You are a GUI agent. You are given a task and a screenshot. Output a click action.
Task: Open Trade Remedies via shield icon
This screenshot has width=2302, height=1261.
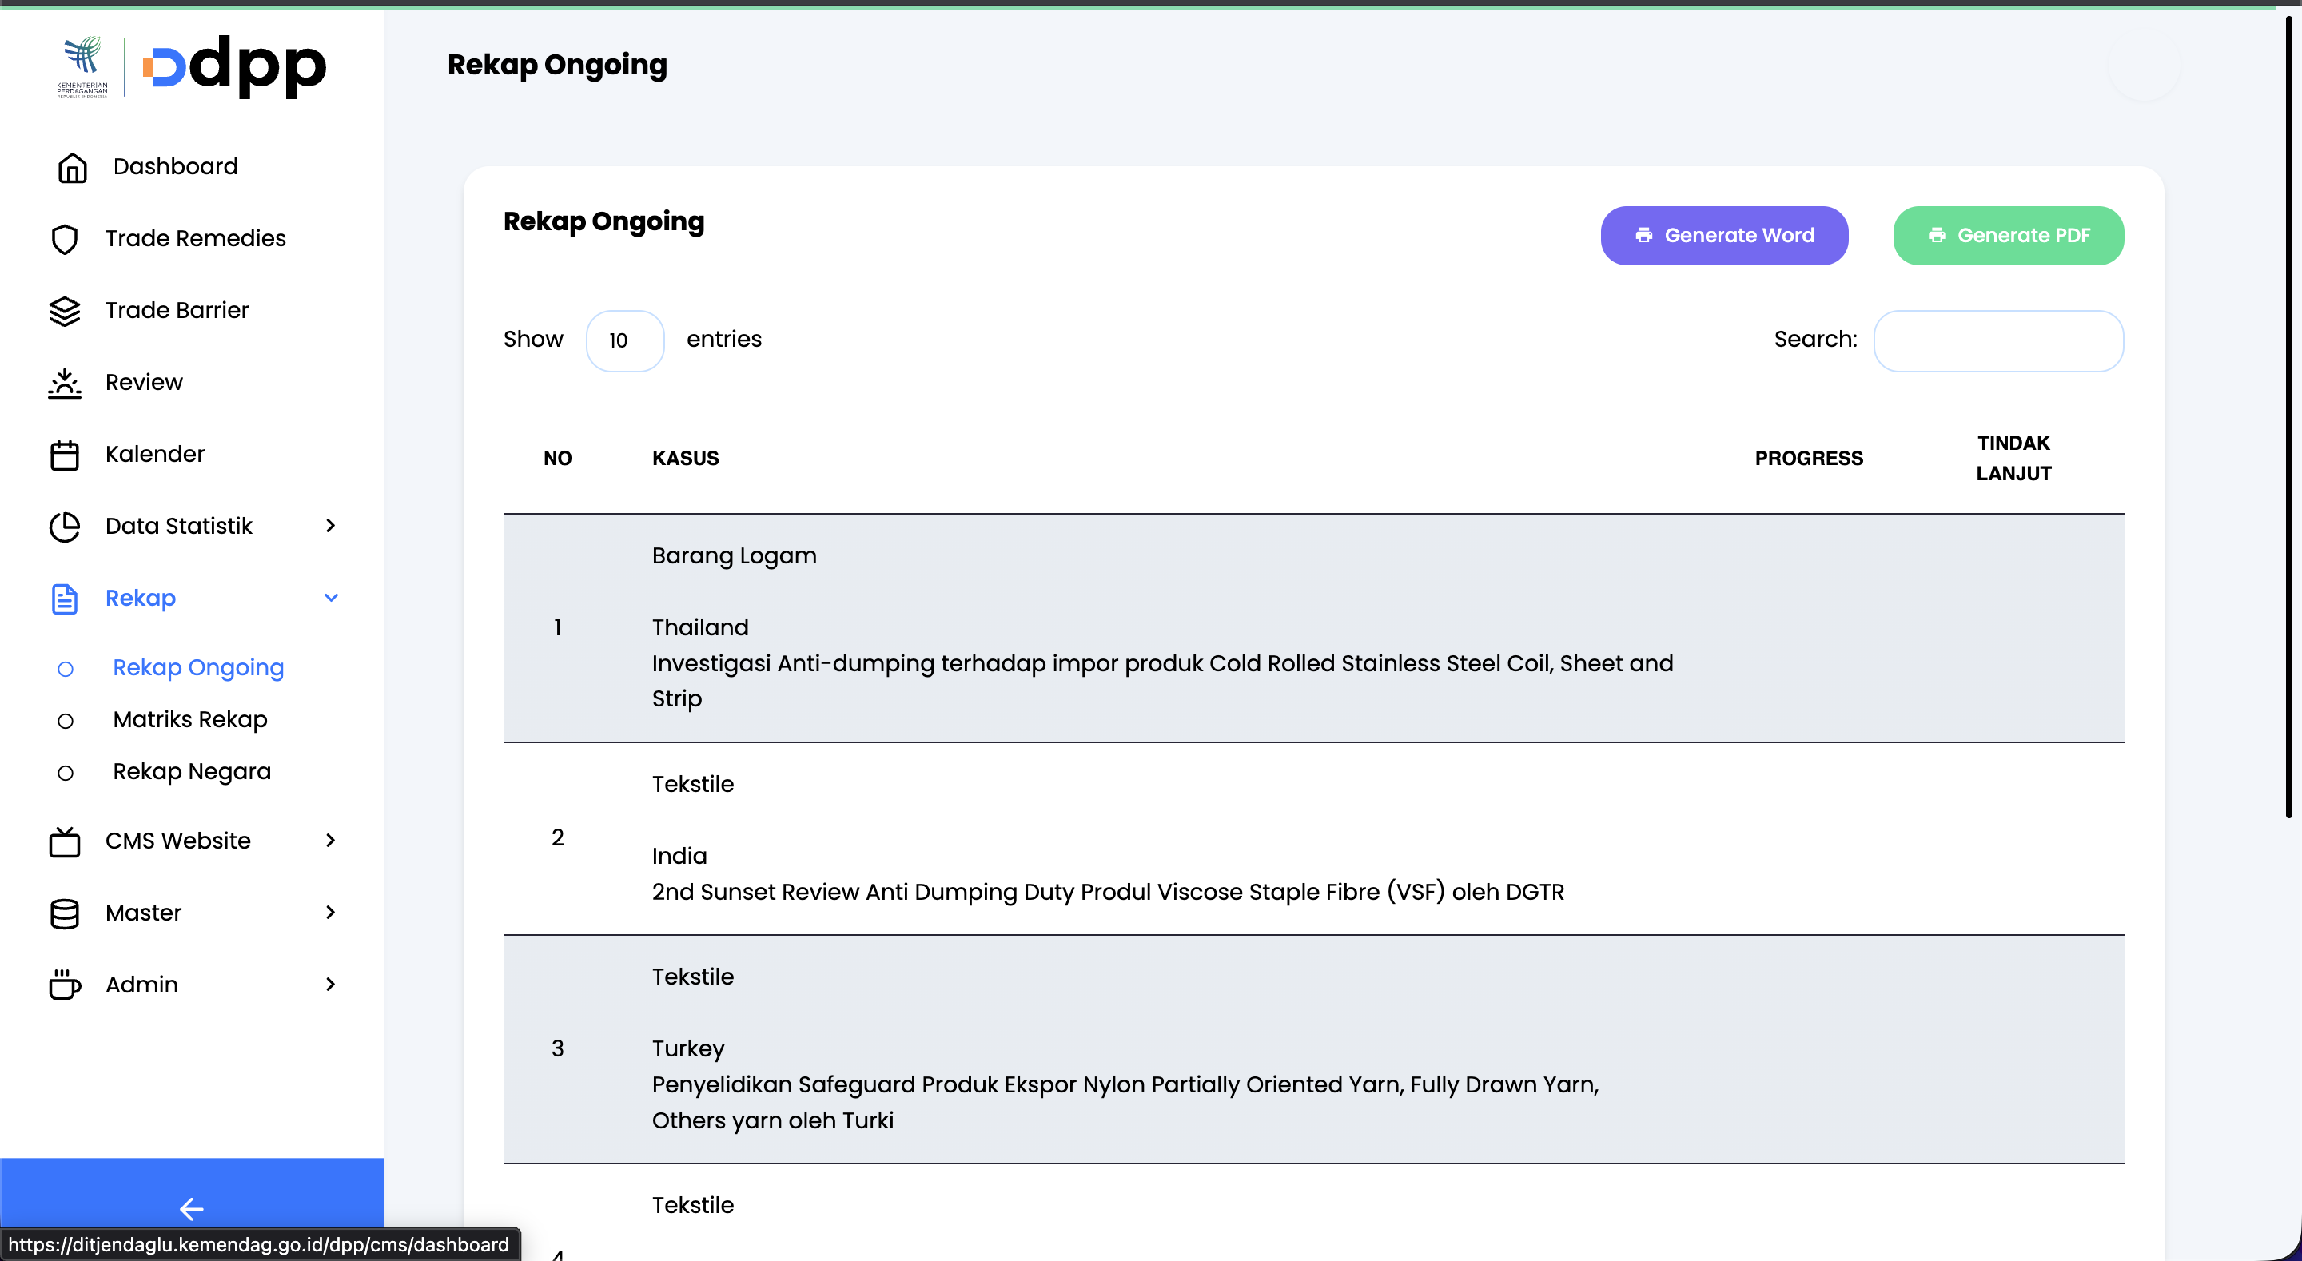coord(64,239)
